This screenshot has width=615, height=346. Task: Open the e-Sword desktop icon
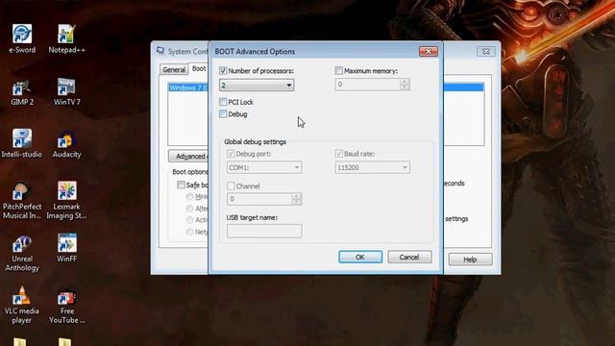[22, 38]
